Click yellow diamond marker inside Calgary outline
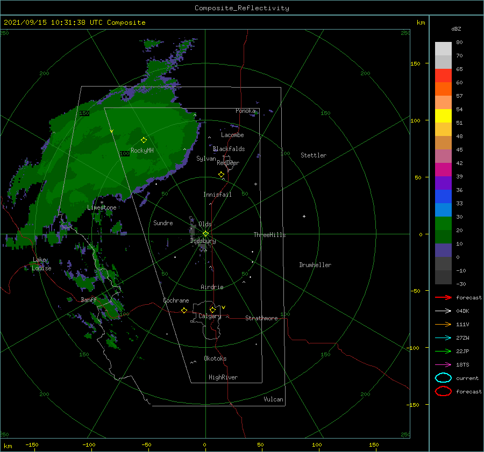 coord(212,310)
